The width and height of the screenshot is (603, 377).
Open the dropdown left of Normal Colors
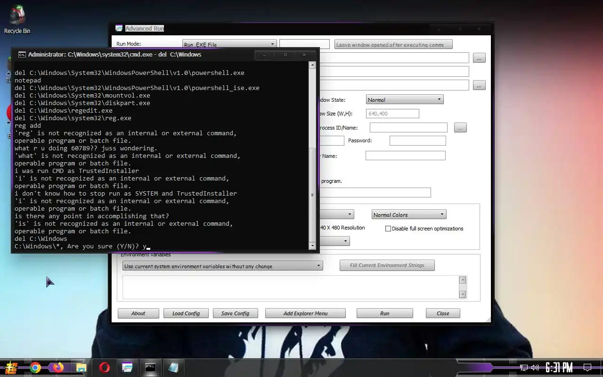(x=336, y=214)
